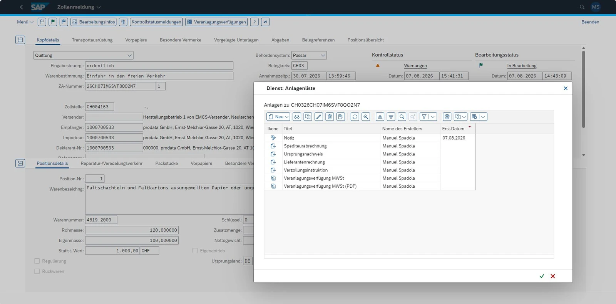The height and width of the screenshot is (304, 616).
Task: Open the Menü menu
Action: (25, 22)
